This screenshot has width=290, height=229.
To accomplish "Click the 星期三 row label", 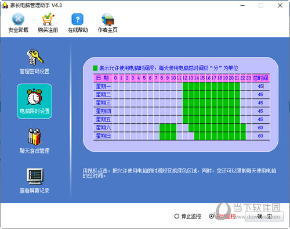I will [x=103, y=103].
